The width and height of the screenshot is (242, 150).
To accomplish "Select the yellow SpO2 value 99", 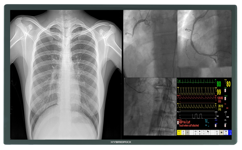I will pyautogui.click(x=219, y=92).
